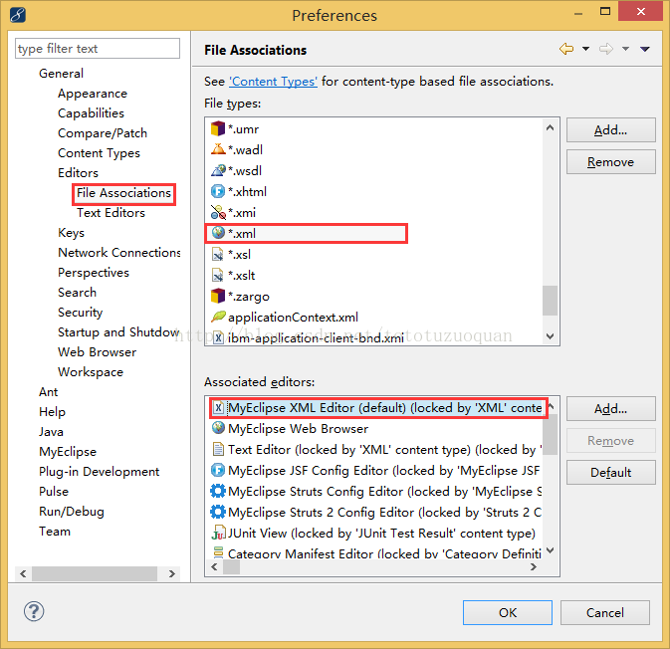This screenshot has height=649, width=670.
Task: Click the globe icon beside *.xml
Action: tap(218, 233)
